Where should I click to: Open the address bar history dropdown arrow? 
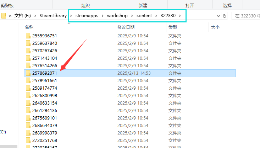coord(217,16)
